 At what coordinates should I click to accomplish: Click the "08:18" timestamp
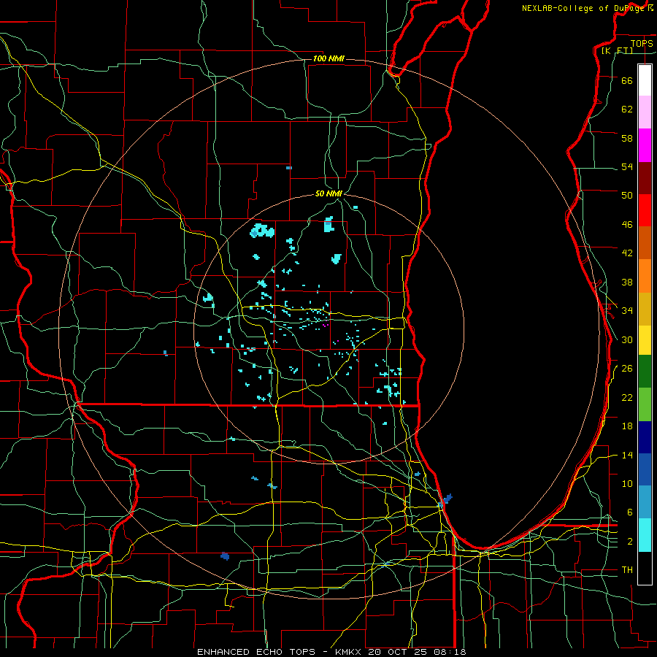pyautogui.click(x=450, y=652)
